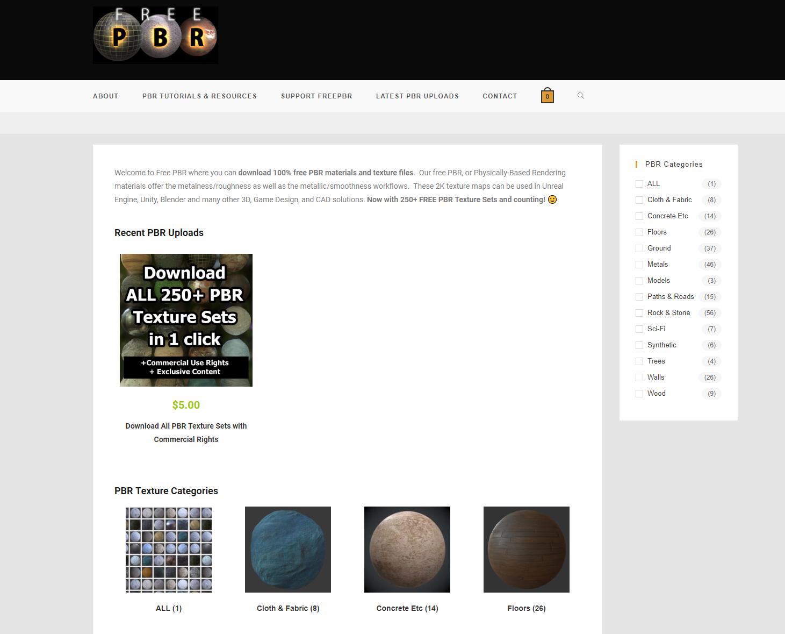Check the Ground category checkbox

pyautogui.click(x=639, y=248)
